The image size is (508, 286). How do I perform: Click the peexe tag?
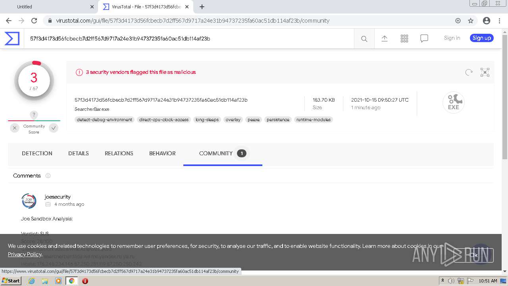(254, 120)
